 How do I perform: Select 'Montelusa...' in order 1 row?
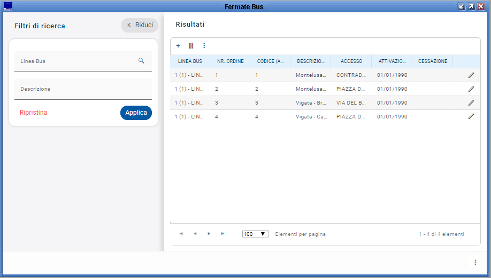coord(311,75)
